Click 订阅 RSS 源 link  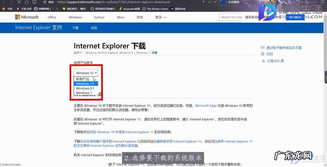coord(275,61)
